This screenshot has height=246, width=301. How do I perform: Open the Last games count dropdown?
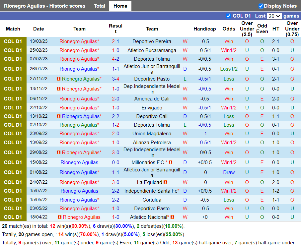coord(274,16)
